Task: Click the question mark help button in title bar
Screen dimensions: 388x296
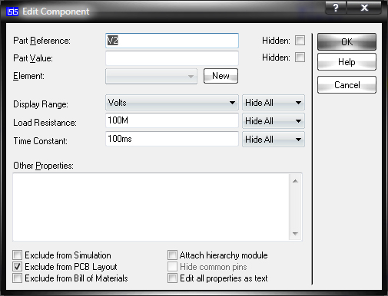Action: pos(336,8)
